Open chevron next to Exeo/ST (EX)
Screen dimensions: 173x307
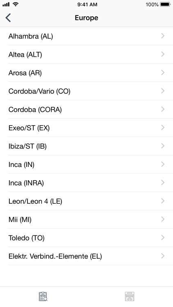point(163,128)
